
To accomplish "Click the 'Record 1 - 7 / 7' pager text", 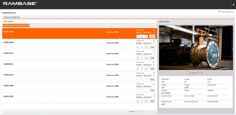I will click(x=135, y=111).
